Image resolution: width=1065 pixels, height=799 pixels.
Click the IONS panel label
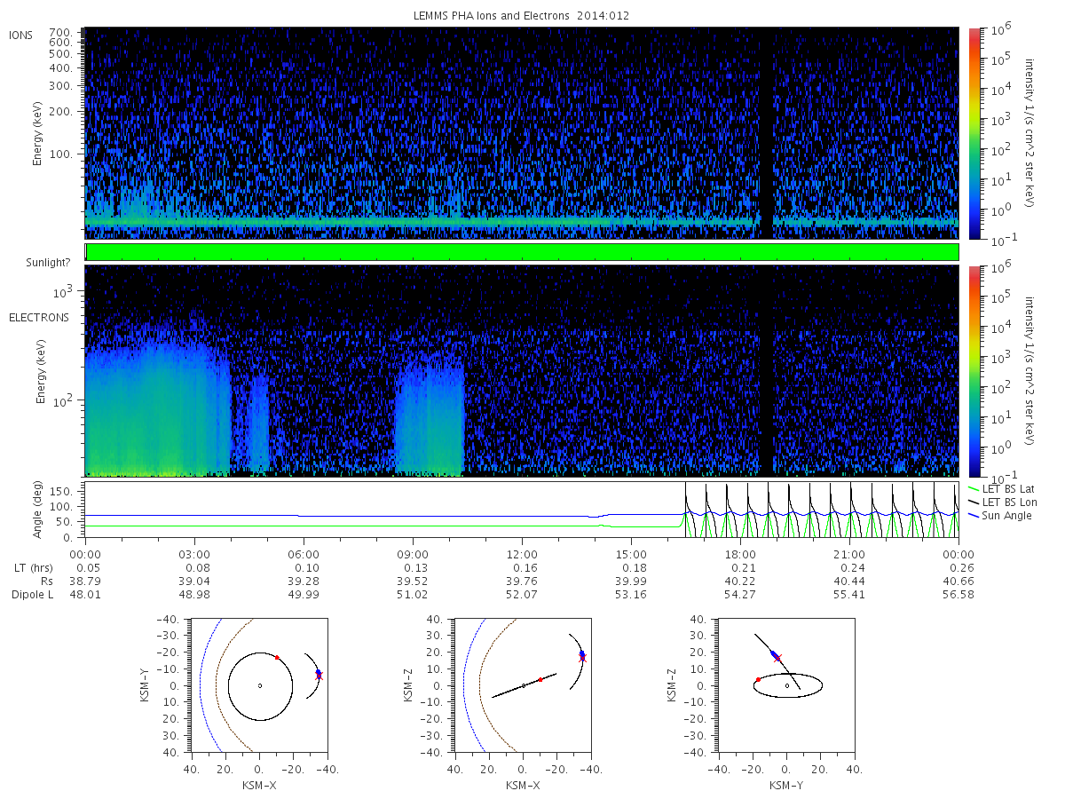(x=22, y=36)
